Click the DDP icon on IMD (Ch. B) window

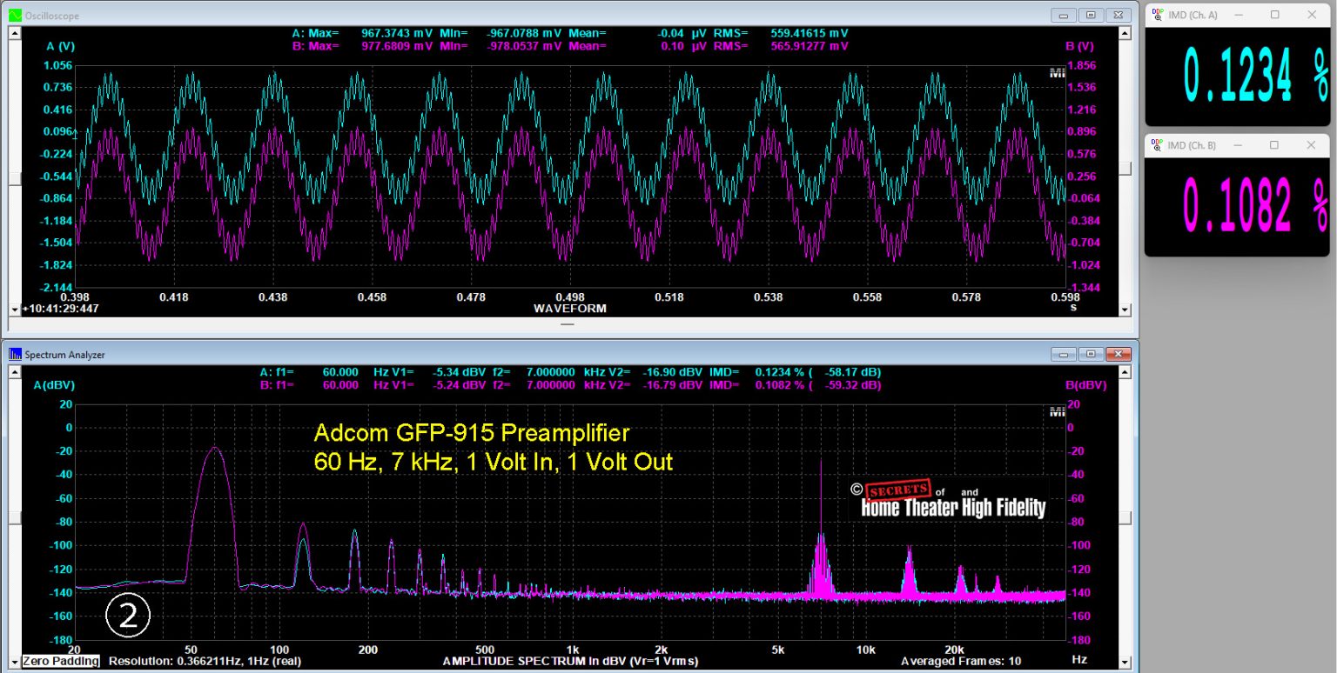tap(1158, 145)
